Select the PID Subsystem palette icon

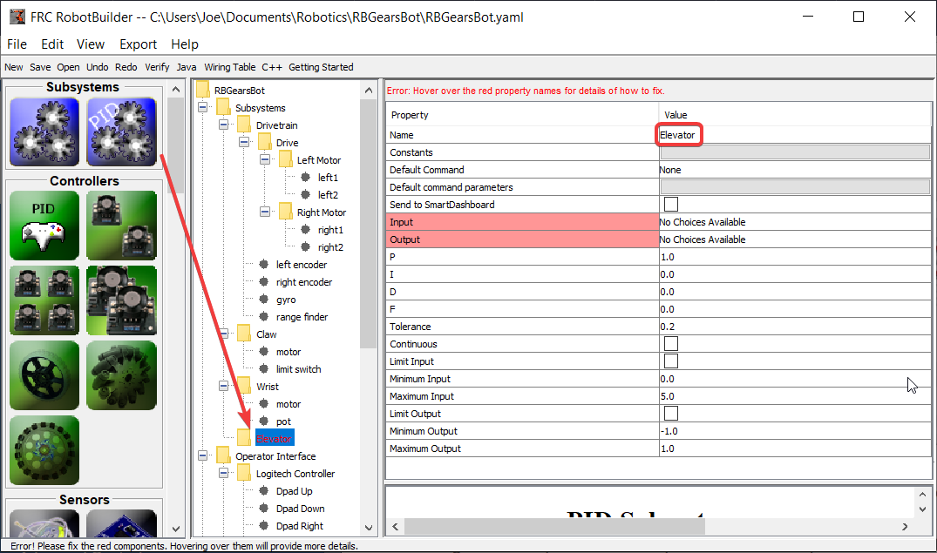pos(121,132)
